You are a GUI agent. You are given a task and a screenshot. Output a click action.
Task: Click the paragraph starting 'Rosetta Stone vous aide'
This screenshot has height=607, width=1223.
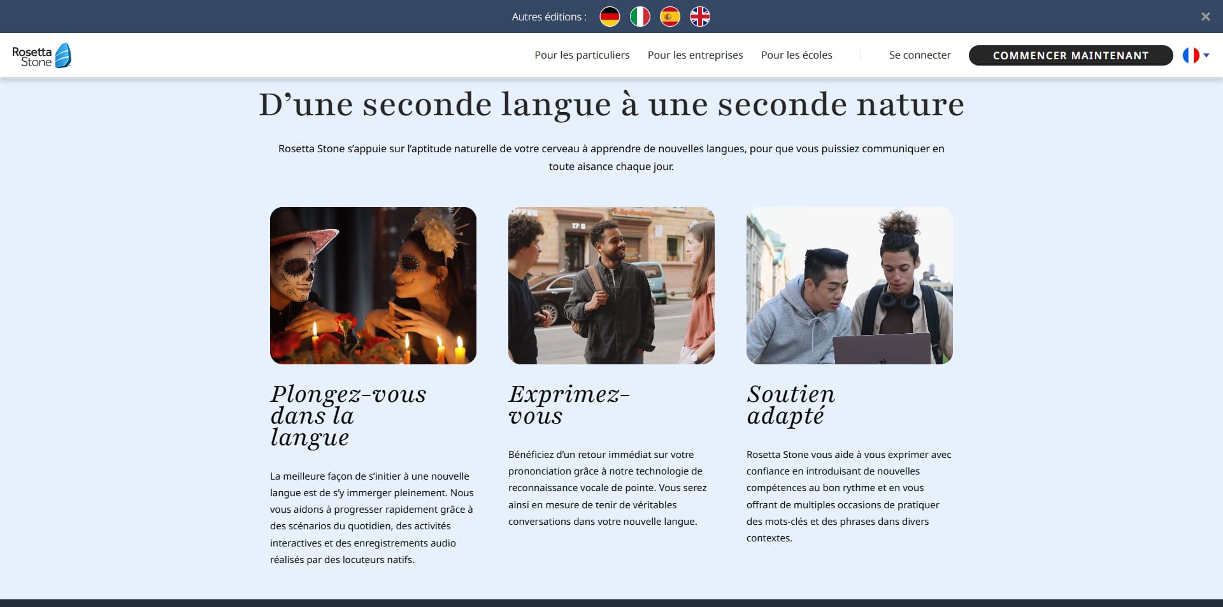849,496
